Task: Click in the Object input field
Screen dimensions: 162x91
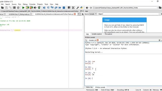Action: [x=131, y=14]
